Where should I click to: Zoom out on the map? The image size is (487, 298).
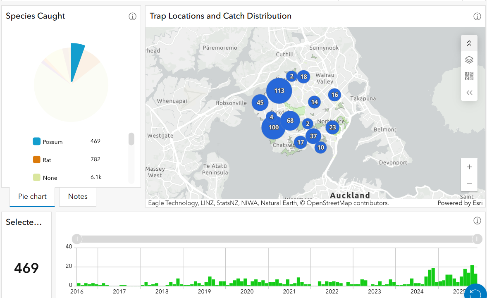pos(469,183)
